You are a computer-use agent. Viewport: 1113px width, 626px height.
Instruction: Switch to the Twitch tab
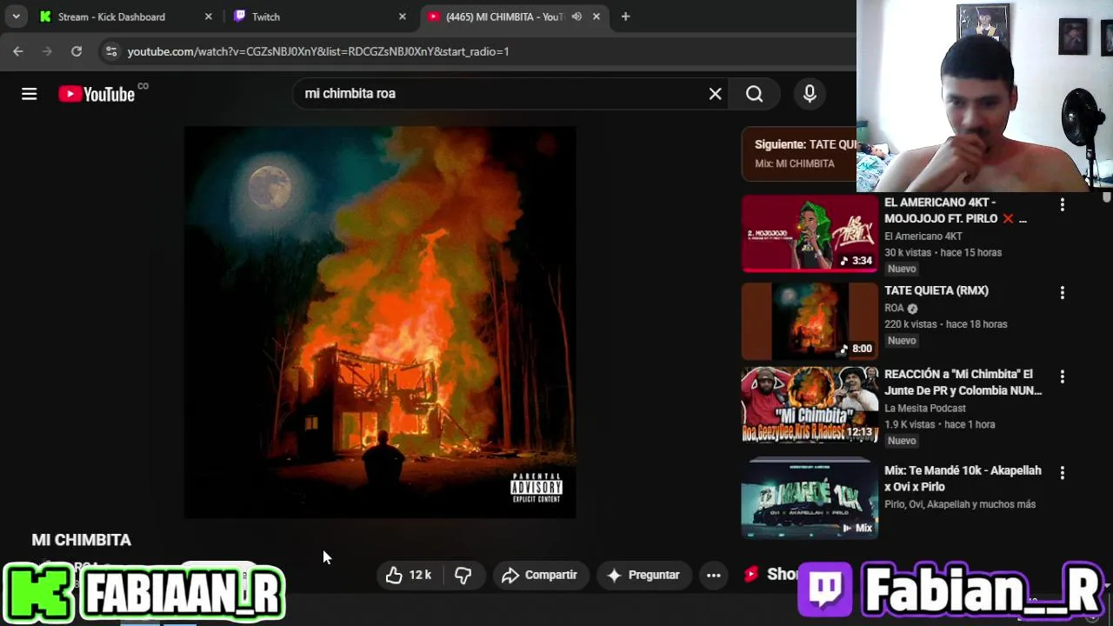click(x=320, y=17)
